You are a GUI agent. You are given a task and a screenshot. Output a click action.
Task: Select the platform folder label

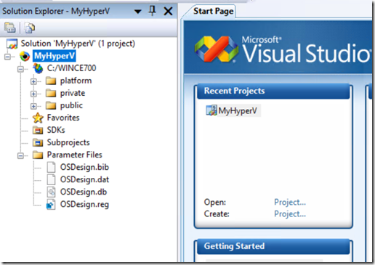pyautogui.click(x=76, y=81)
